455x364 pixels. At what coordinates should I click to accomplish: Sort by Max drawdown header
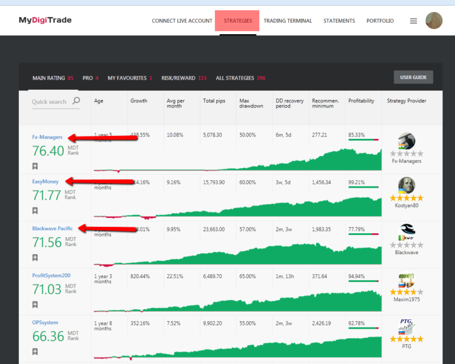[x=251, y=104]
